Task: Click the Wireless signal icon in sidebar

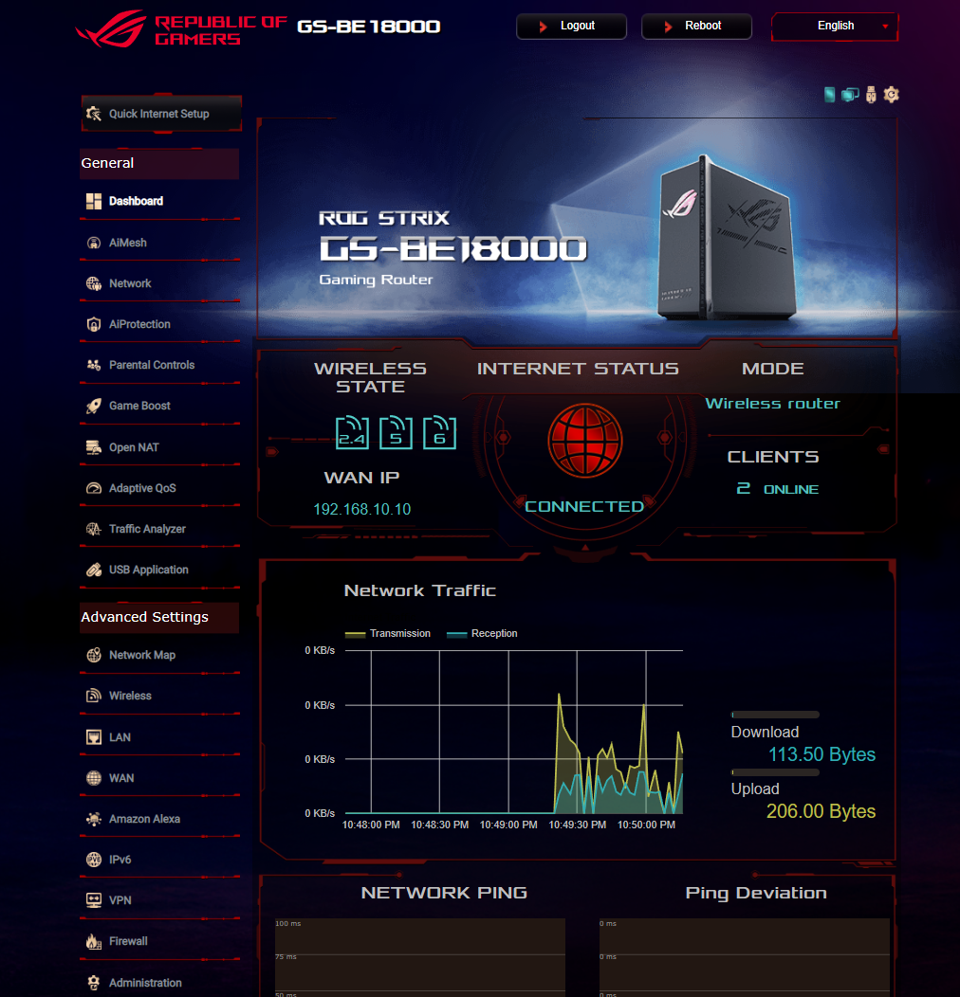Action: [x=94, y=696]
